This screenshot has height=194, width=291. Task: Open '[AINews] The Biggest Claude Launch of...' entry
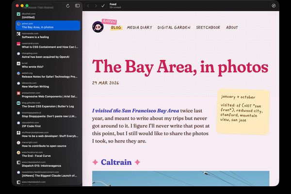coord(48,174)
